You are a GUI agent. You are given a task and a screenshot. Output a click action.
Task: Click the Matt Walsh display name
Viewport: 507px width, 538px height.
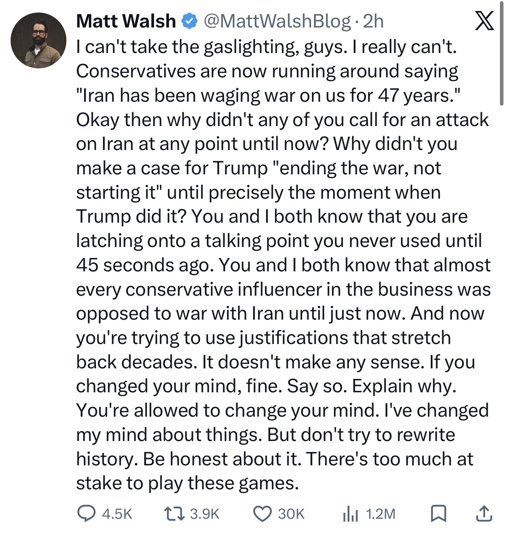point(126,21)
